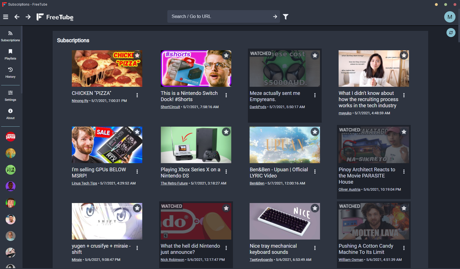Toggle favorite star on mayuko recruiting video
Screen dimensions: 460x269
click(404, 55)
